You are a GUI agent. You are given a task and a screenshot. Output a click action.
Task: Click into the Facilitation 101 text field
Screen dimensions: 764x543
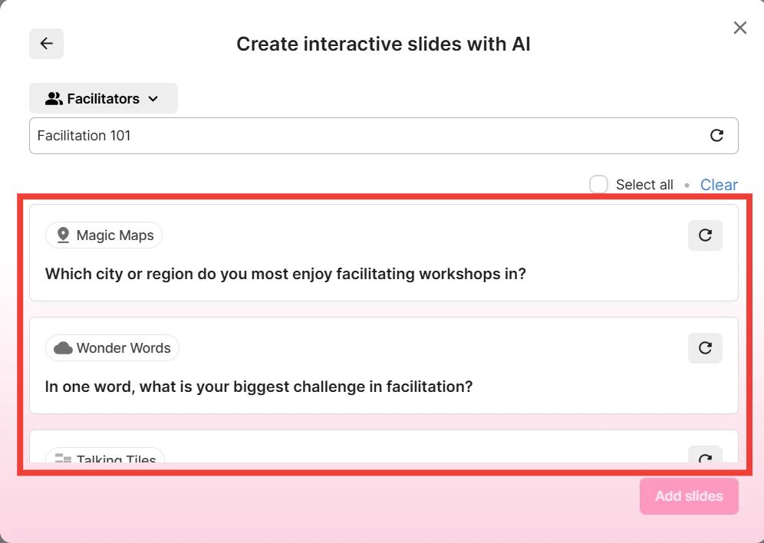[x=361, y=136]
